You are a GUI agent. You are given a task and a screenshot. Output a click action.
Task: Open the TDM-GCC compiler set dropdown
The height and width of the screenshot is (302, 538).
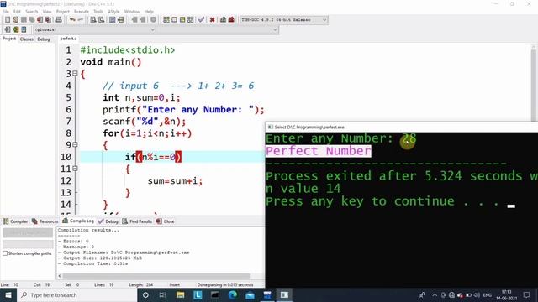tap(283, 20)
